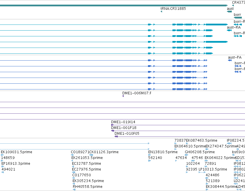Click the DME1-019I14 start glyph
Screen dimensions: 245x191
(112, 125)
